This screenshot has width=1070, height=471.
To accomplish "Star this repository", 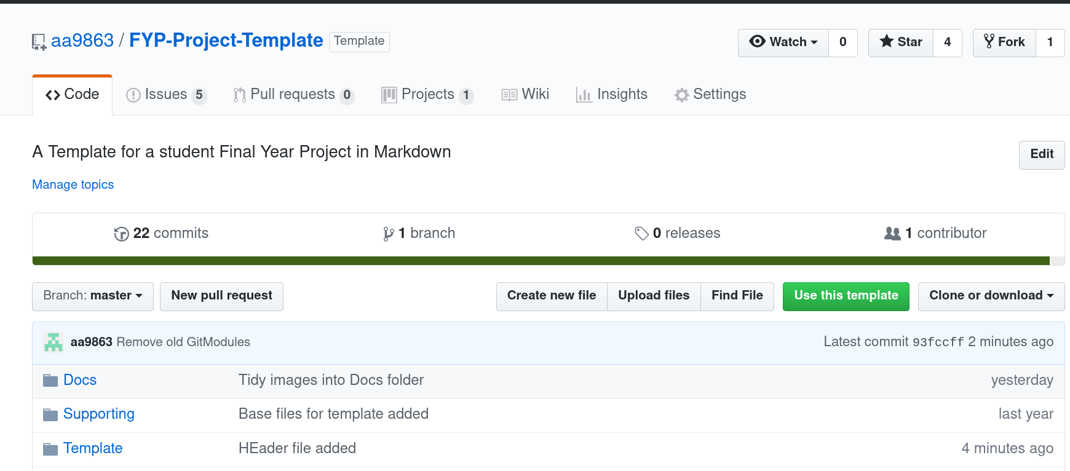I will pos(901,42).
